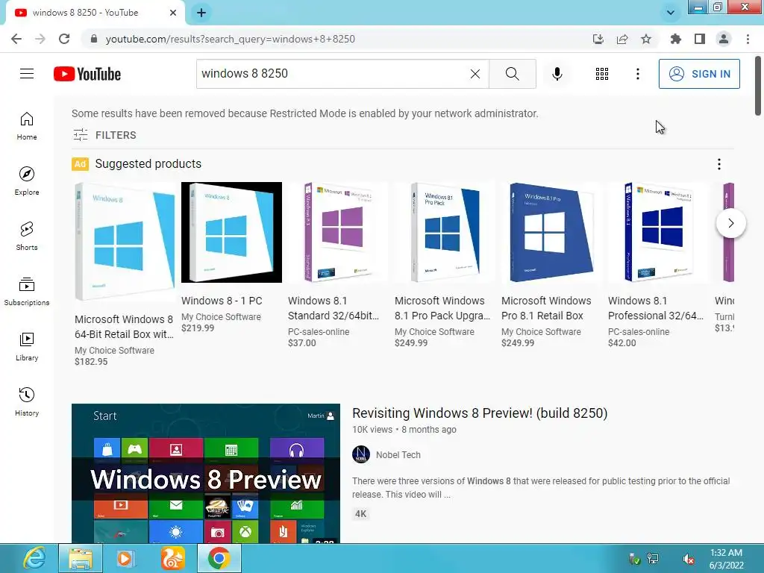Open 'Windows 8.1 Professional 32/64' product link

point(655,308)
